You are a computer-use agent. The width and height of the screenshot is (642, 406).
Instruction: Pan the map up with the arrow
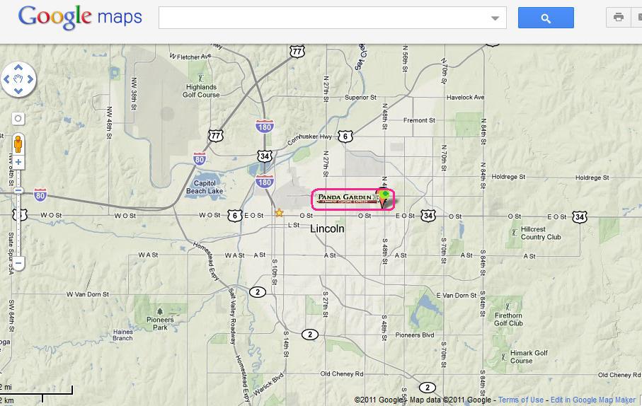(18, 67)
